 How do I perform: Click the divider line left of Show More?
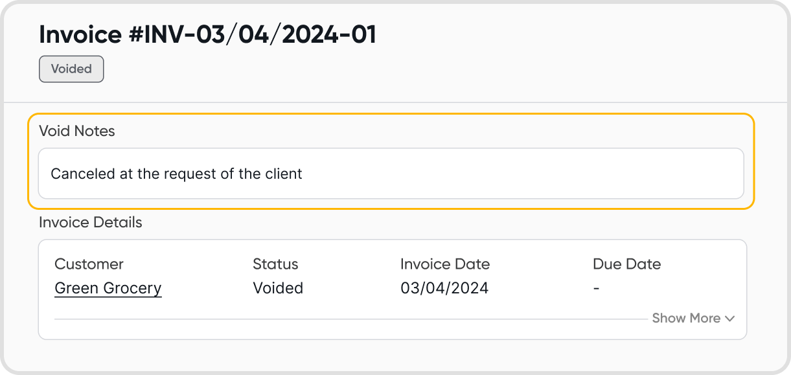(350, 319)
